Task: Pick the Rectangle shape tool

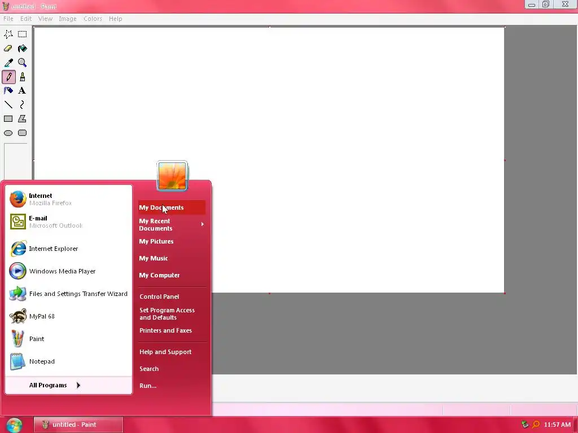Action: click(x=8, y=119)
